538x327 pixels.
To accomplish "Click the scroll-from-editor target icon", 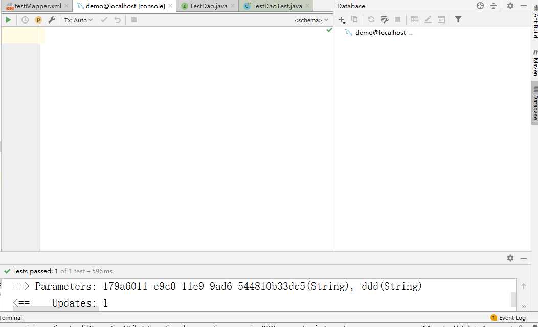I will 480,6.
